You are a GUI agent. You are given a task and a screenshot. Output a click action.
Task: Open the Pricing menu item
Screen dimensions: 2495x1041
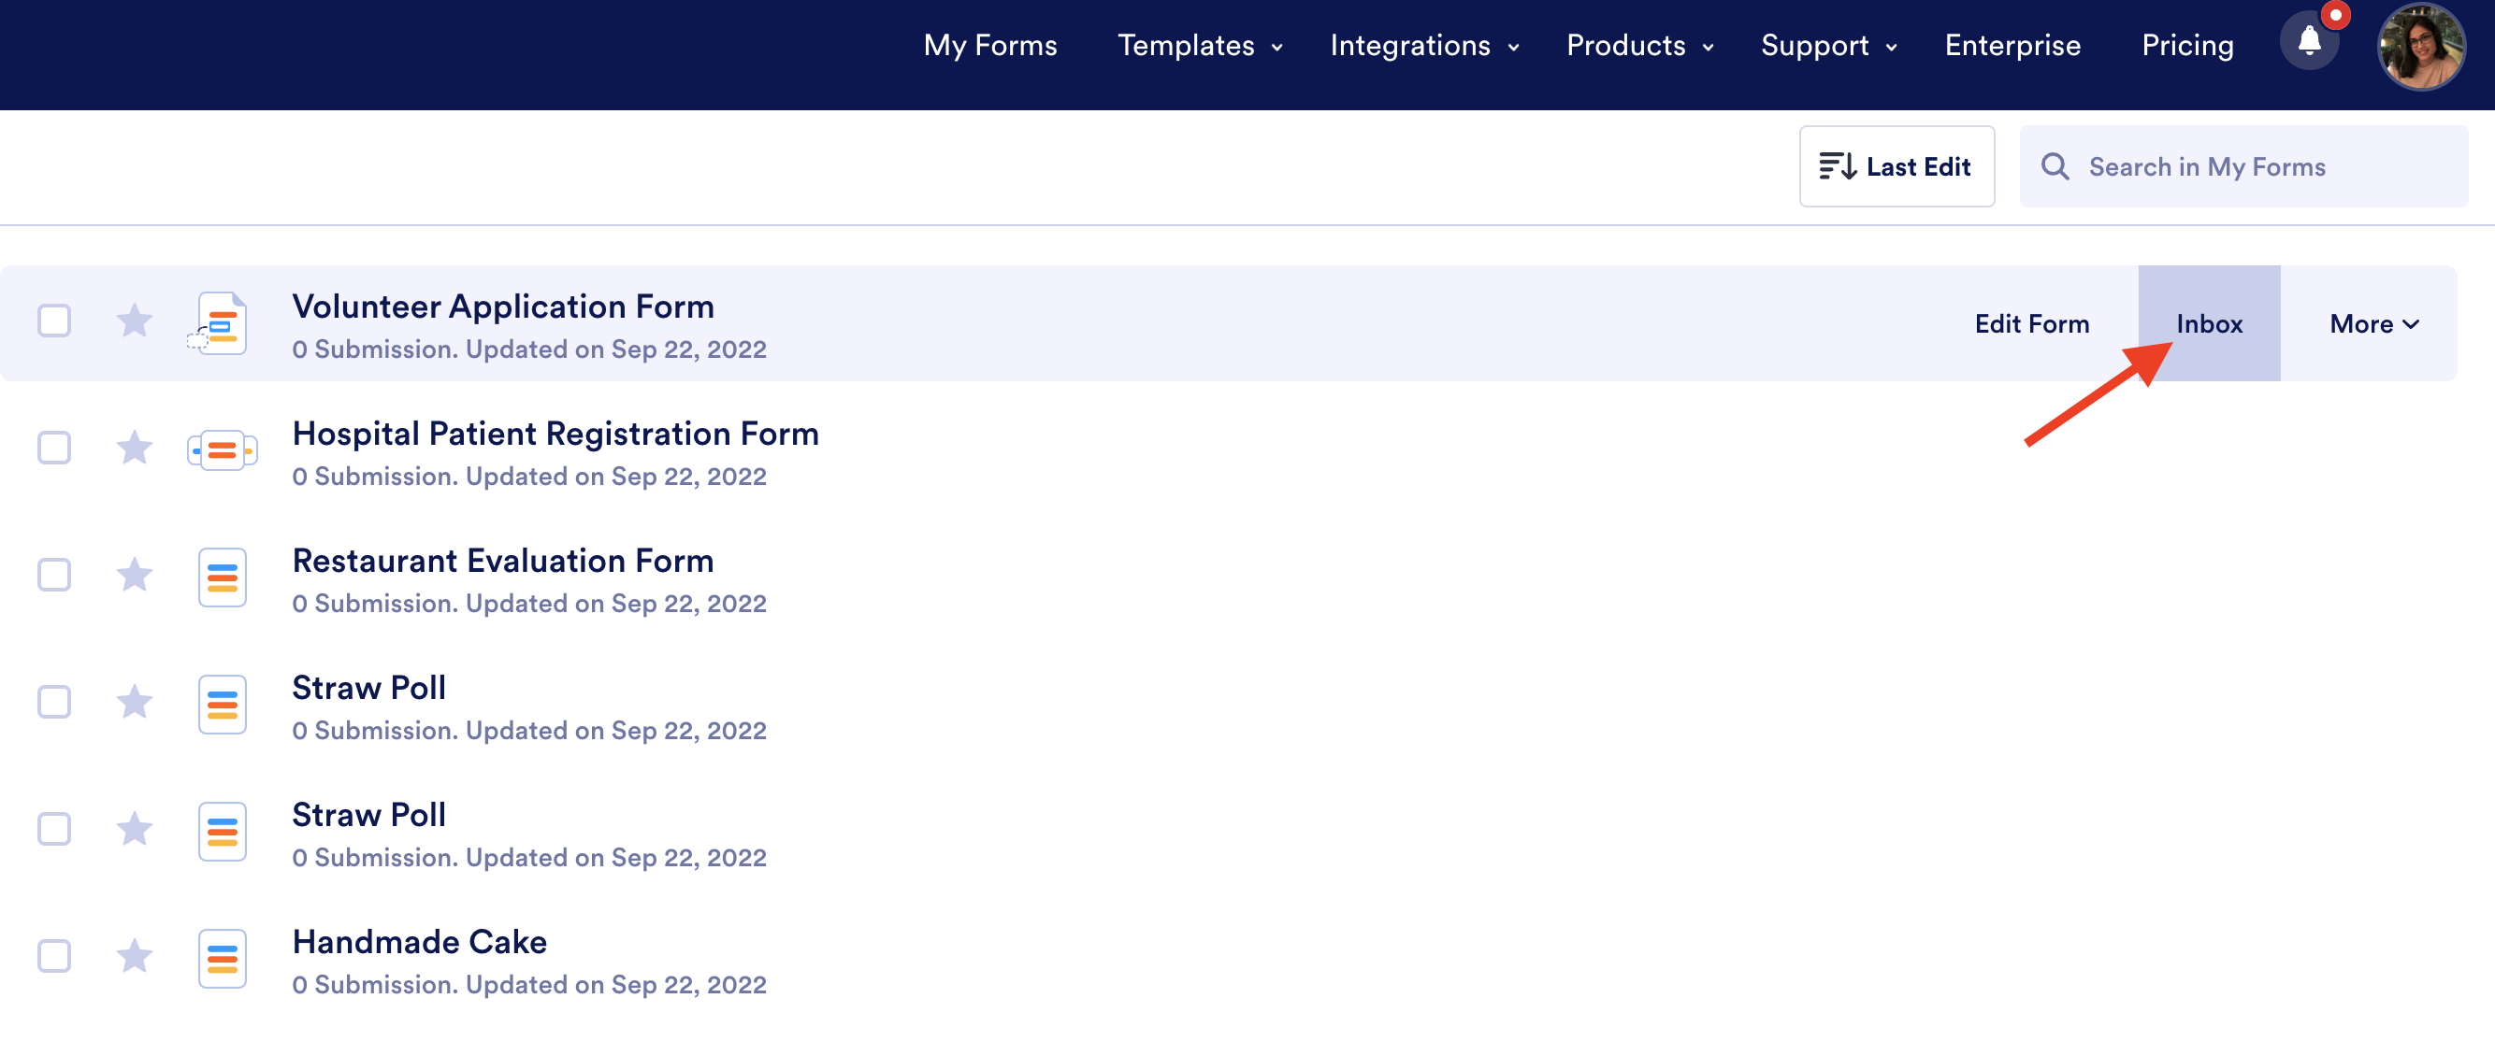[x=2187, y=46]
